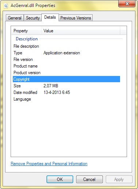The height and width of the screenshot is (189, 138).
Task: Click the 13-4-2013 6:45 date value
Action: 57,92
